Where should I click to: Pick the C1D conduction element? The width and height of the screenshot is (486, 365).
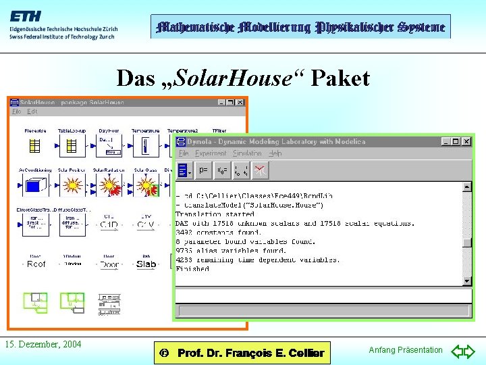[109, 224]
